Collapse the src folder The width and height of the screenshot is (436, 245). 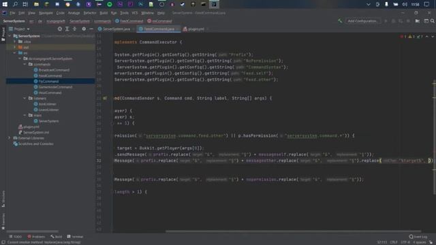[14, 53]
